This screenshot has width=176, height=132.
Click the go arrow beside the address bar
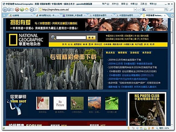139,9
